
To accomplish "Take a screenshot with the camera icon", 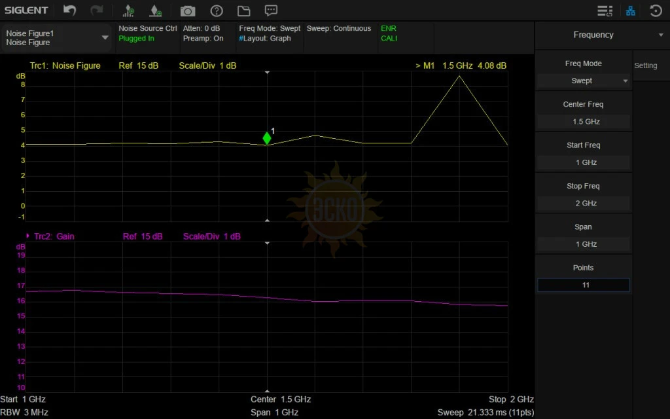I will (x=188, y=11).
